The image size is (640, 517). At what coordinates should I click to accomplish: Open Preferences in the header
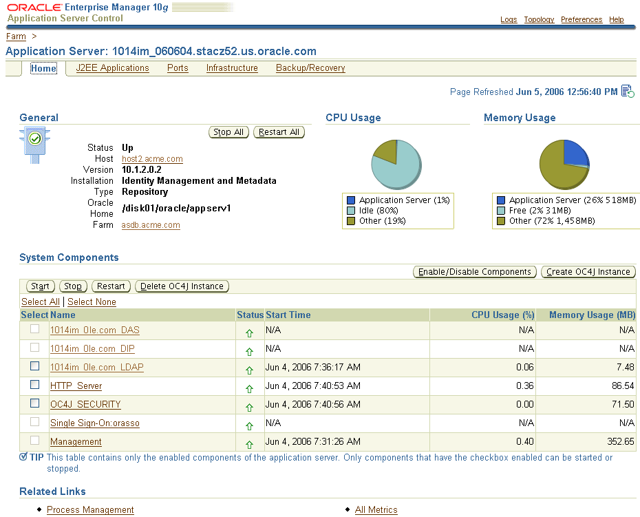click(x=582, y=19)
